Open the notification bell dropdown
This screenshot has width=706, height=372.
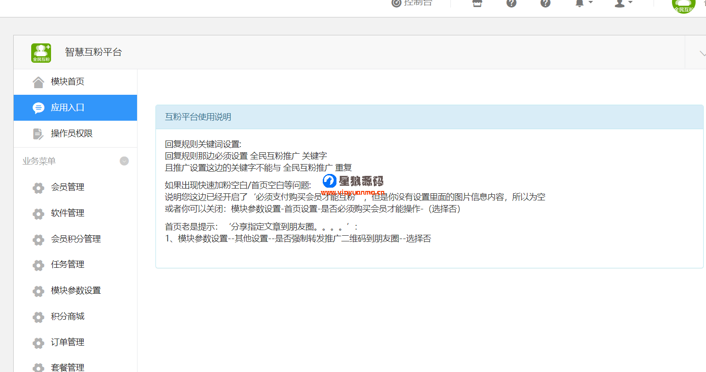(x=584, y=3)
